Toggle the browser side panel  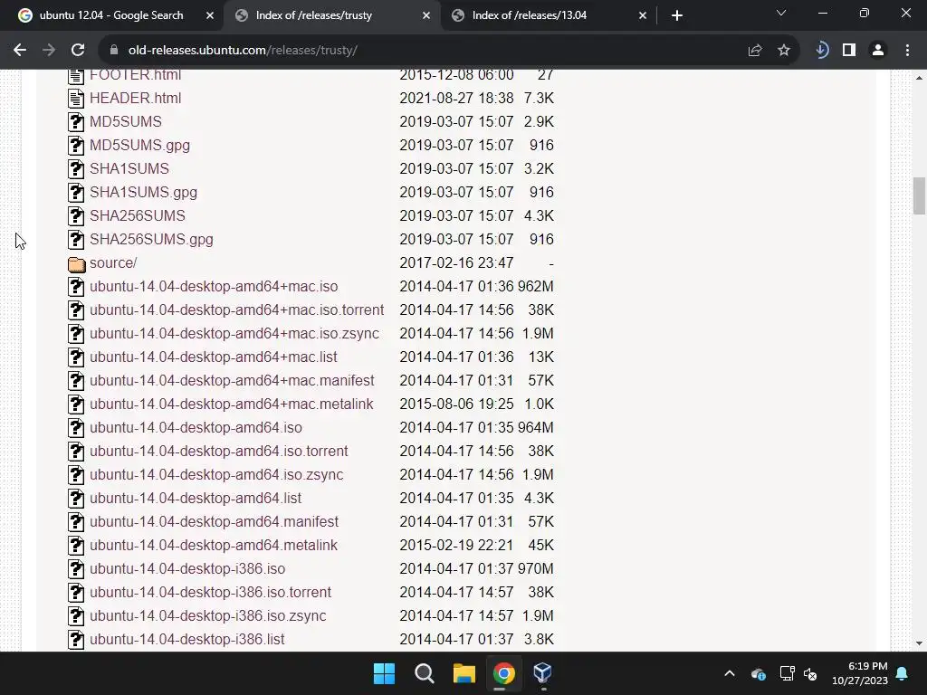(849, 51)
